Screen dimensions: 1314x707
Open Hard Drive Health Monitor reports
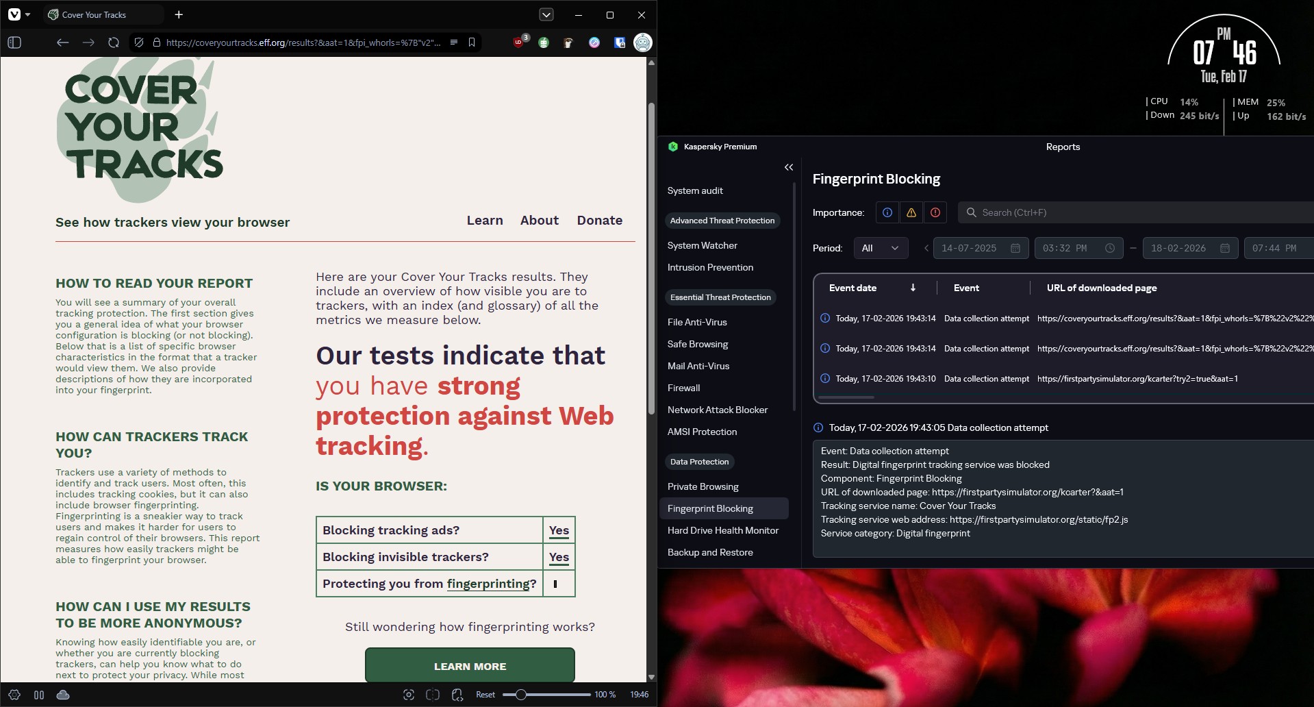point(723,530)
